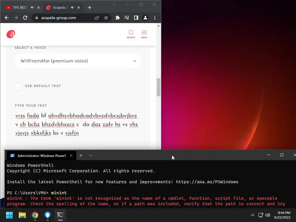Screen dimensions: 296x222
Task: Open Chrome tab search chevron
Action: click(114, 4)
